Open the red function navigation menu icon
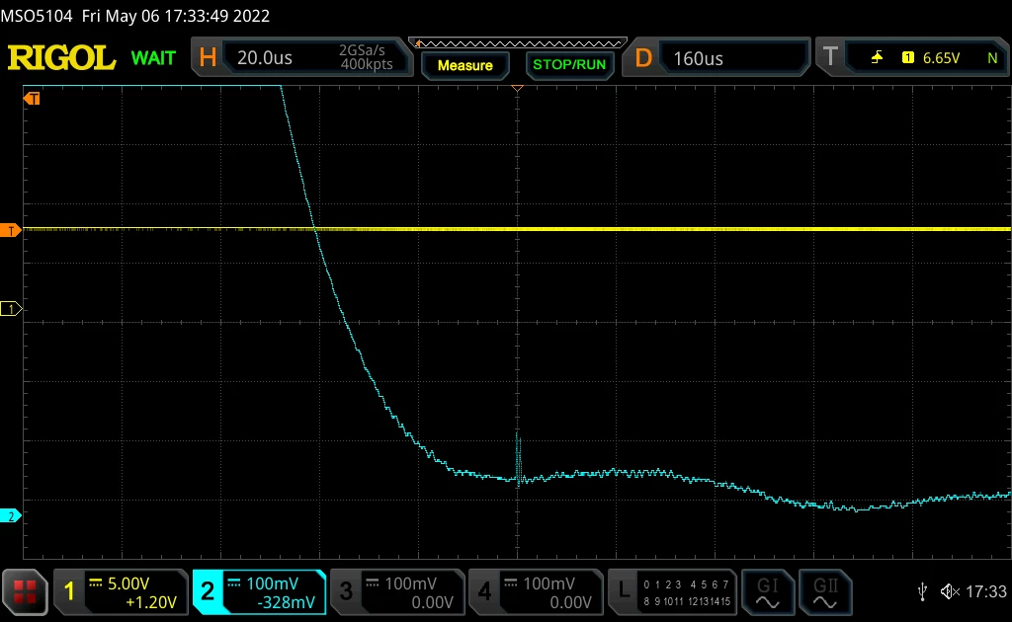Screen dimensions: 1012x622 point(25,591)
